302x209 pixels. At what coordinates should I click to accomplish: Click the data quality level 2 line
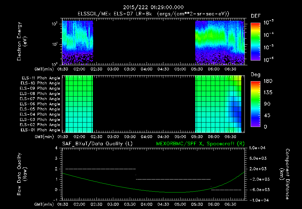pos(101,169)
